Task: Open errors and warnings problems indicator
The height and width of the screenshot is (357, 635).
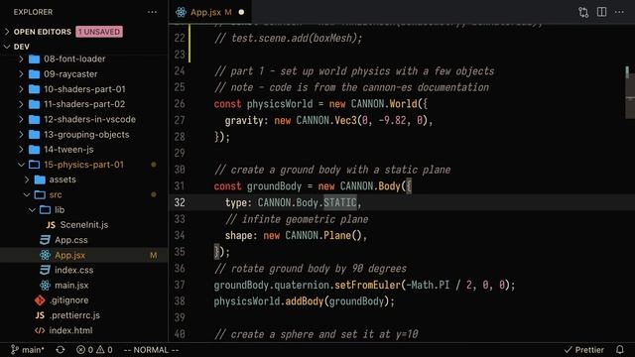Action: point(94,350)
